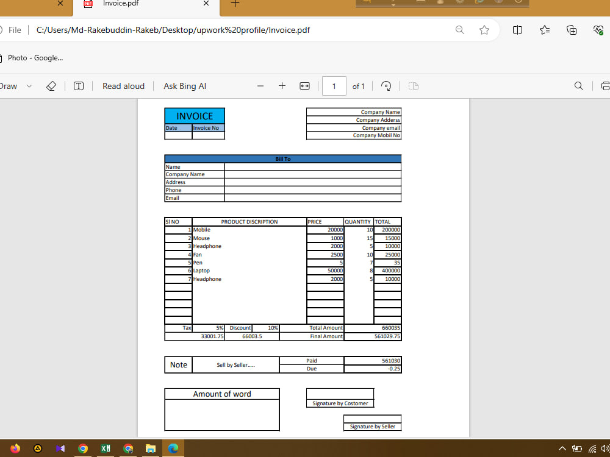Screen dimensions: 610x457
Task: Open the PDF search icon
Action: [578, 86]
